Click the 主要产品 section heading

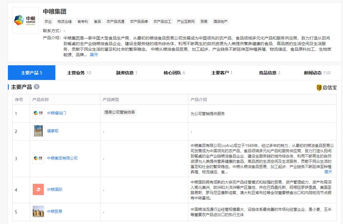[21, 87]
